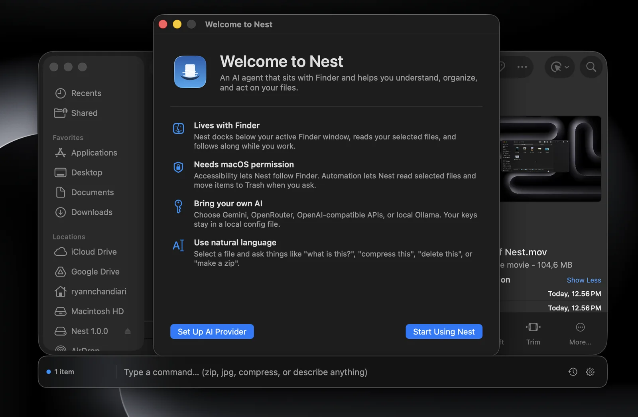Select Google Drive location
Image resolution: width=638 pixels, height=417 pixels.
87,272
